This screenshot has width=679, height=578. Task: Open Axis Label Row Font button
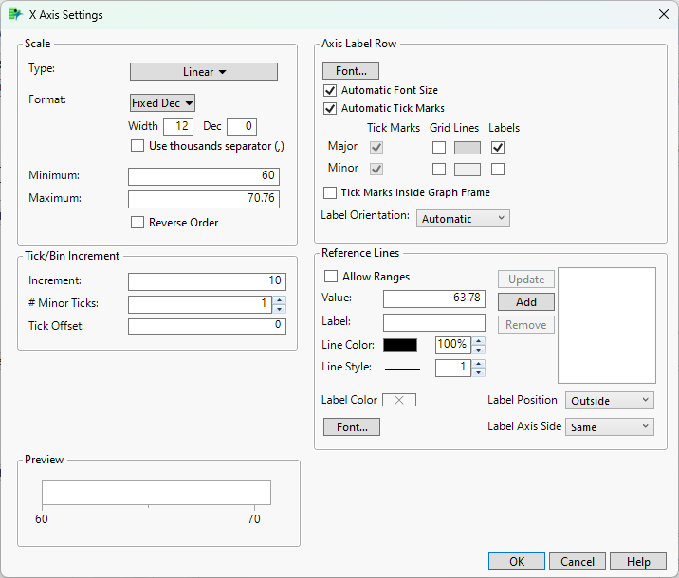coord(351,71)
